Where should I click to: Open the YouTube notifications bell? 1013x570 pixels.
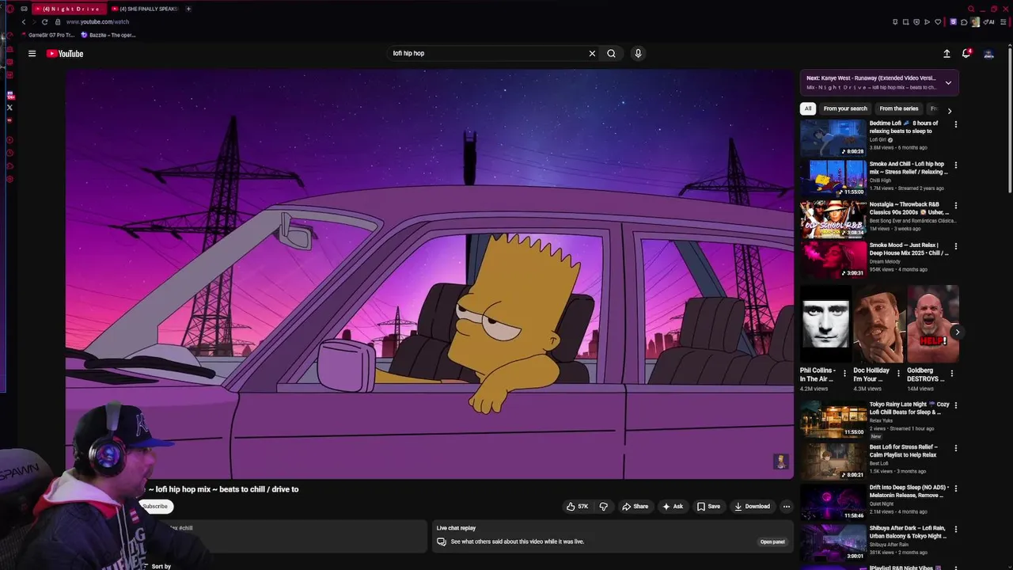click(x=966, y=53)
